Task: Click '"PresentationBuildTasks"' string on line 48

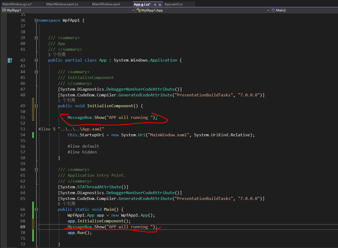Action: coord(204,95)
